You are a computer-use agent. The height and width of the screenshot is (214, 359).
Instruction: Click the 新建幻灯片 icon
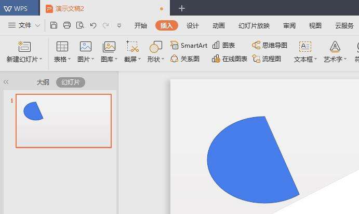pyautogui.click(x=24, y=47)
